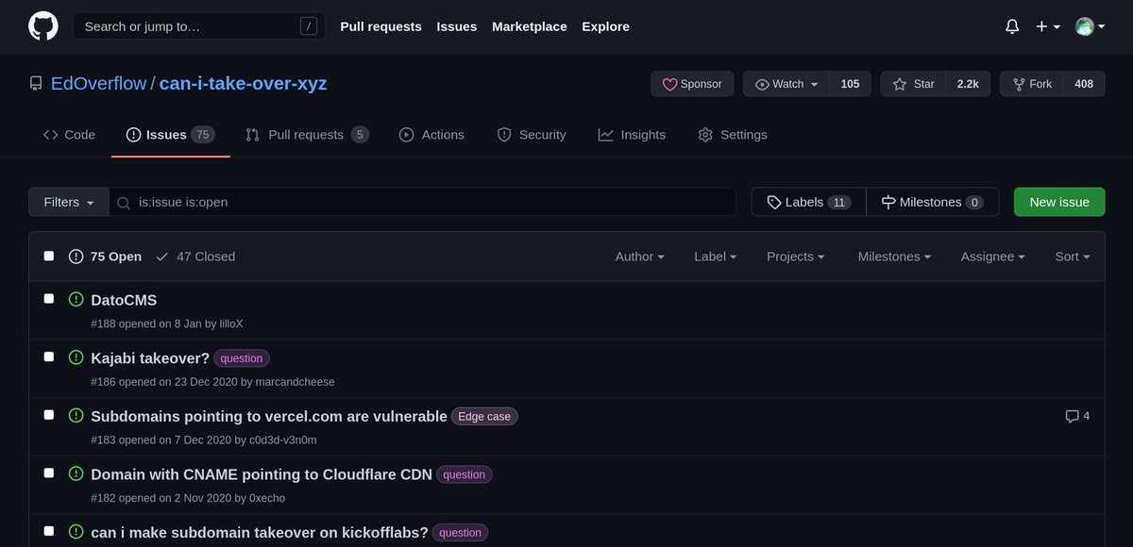The height and width of the screenshot is (547, 1133).
Task: Switch to the Security tab
Action: pyautogui.click(x=532, y=135)
